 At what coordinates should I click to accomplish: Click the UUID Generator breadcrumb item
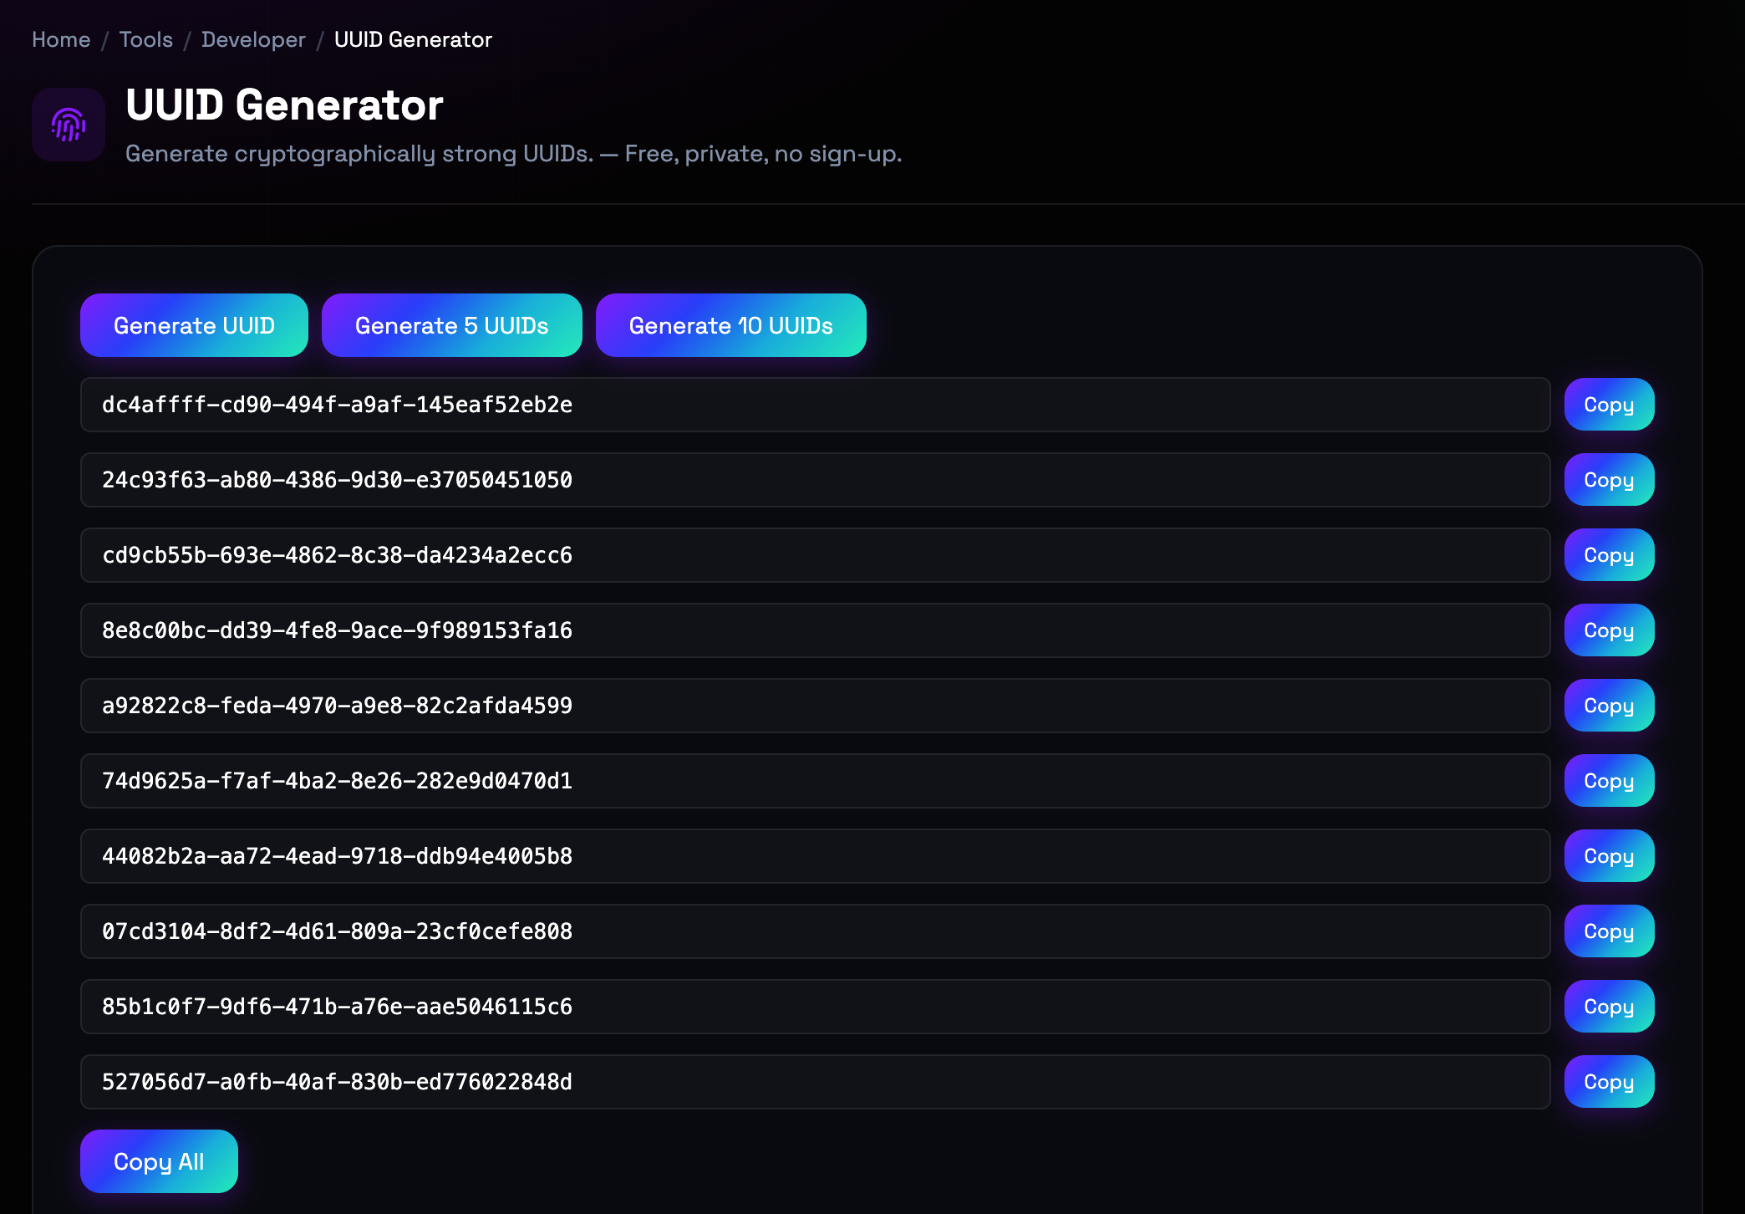413,39
